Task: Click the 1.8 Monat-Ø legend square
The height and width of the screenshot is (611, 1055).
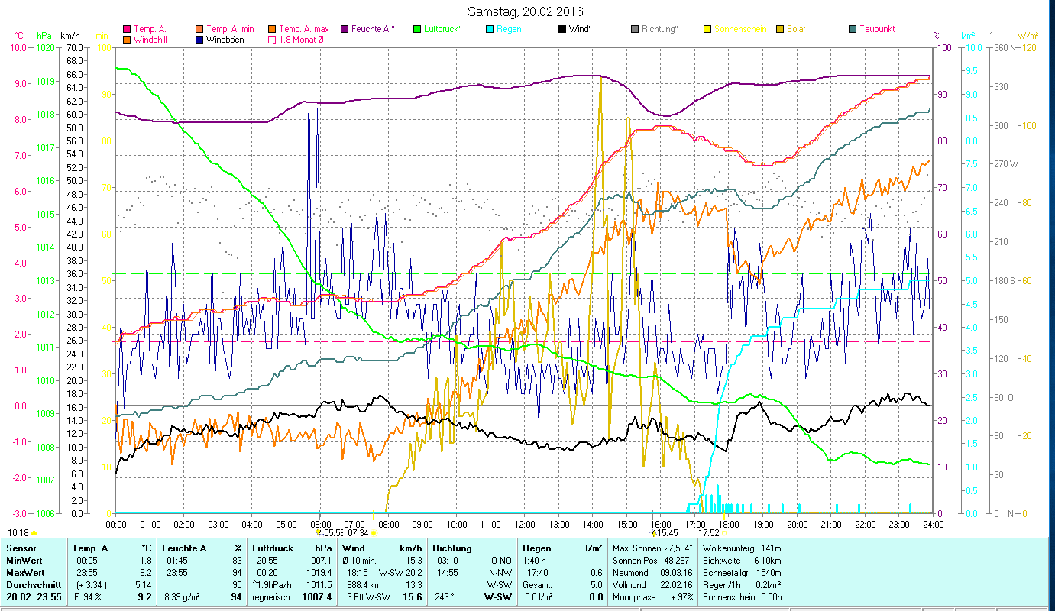Action: tap(273, 39)
